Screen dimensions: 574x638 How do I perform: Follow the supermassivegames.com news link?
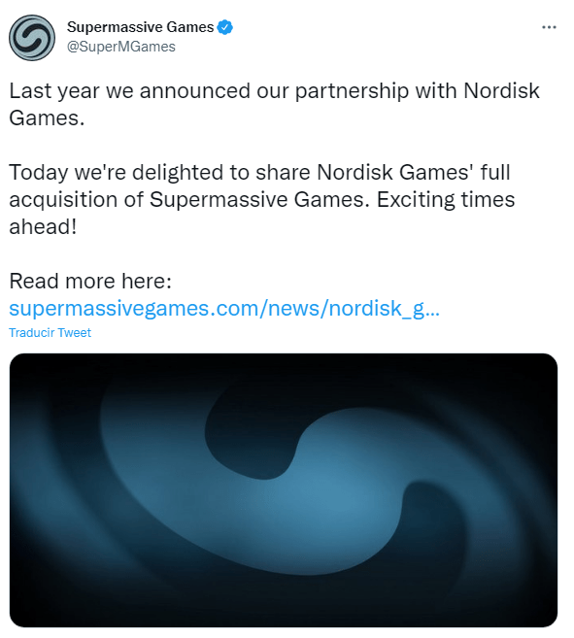pyautogui.click(x=224, y=309)
